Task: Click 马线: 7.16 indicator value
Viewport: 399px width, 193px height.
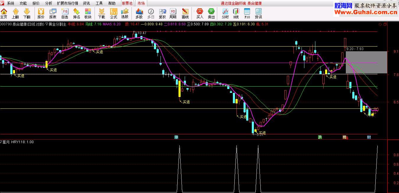Action: tap(93, 24)
